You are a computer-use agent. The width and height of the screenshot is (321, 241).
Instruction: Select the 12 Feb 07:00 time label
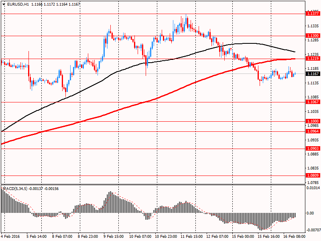(x=217, y=236)
